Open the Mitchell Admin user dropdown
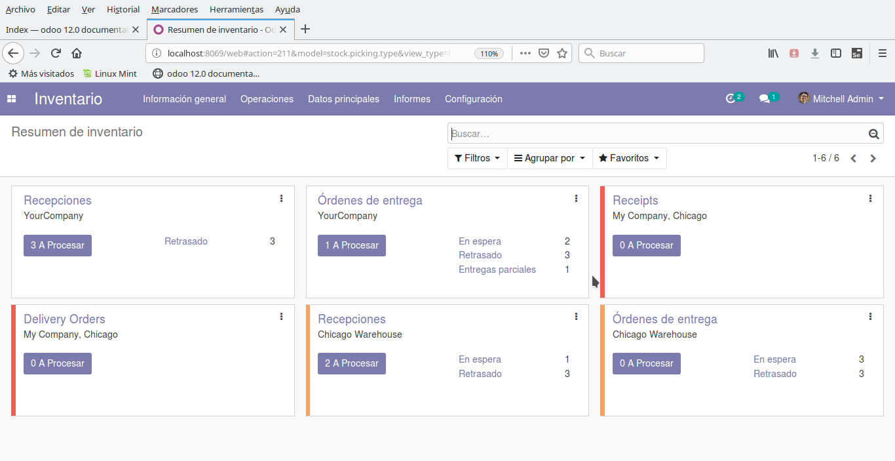 (841, 98)
